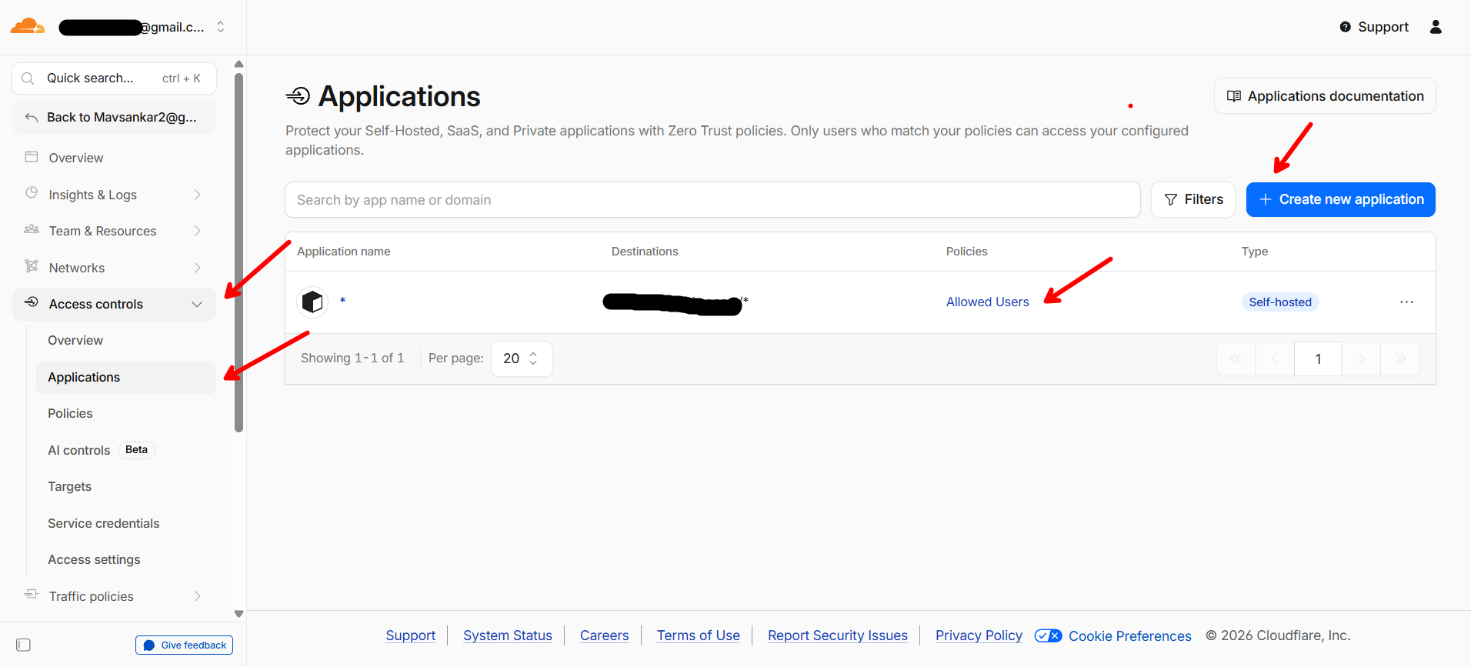Click the sidebar scrollbar up arrow
Viewport: 1471px width, 667px height.
238,64
